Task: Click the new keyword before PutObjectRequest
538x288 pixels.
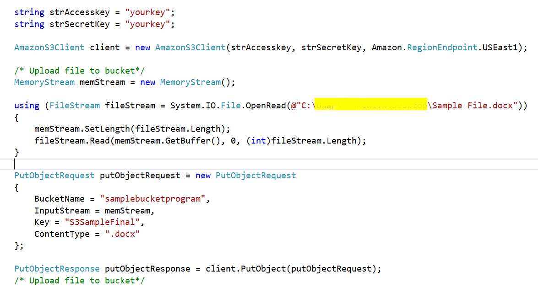Action: coord(203,176)
